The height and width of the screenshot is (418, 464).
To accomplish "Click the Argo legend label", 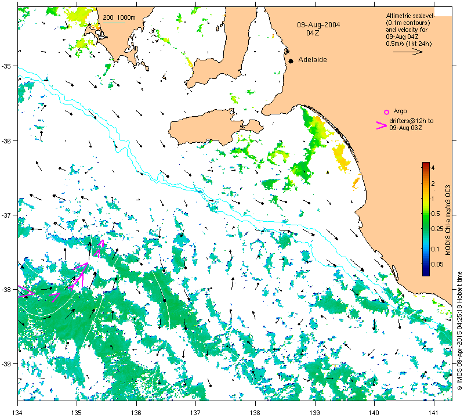I will [x=400, y=111].
